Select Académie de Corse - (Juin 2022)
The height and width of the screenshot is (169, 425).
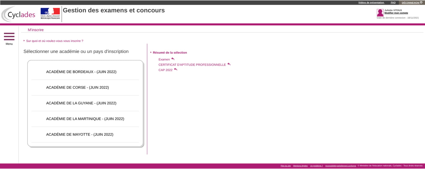(x=85, y=88)
